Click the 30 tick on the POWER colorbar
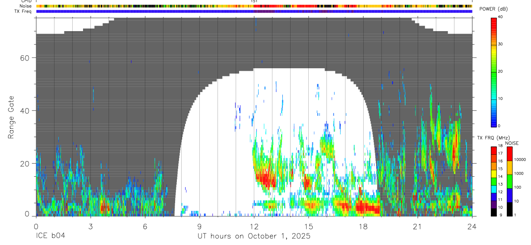This screenshot has width=531, height=245. tap(501, 44)
